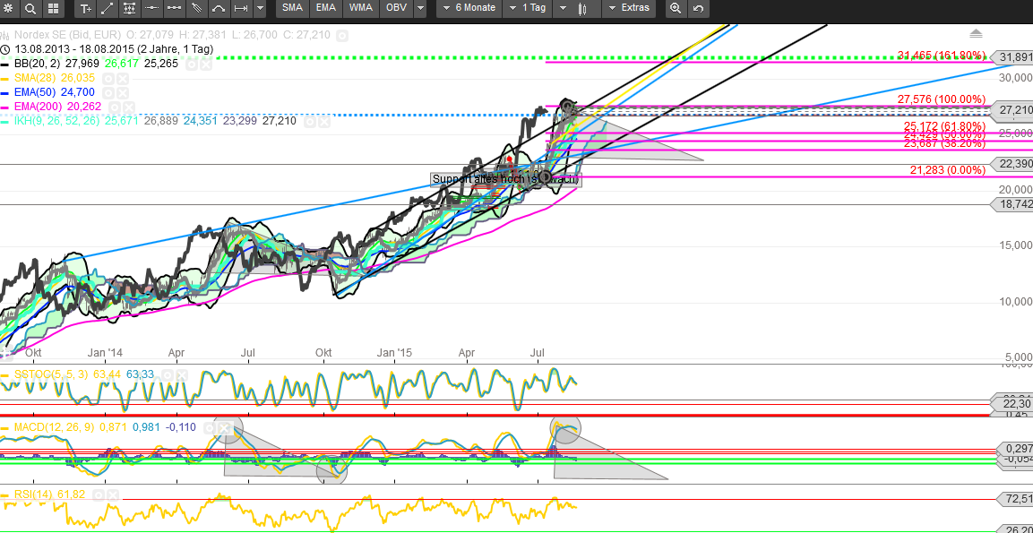Click the 31,891 price axis label
The image size is (1033, 533).
(x=1011, y=56)
